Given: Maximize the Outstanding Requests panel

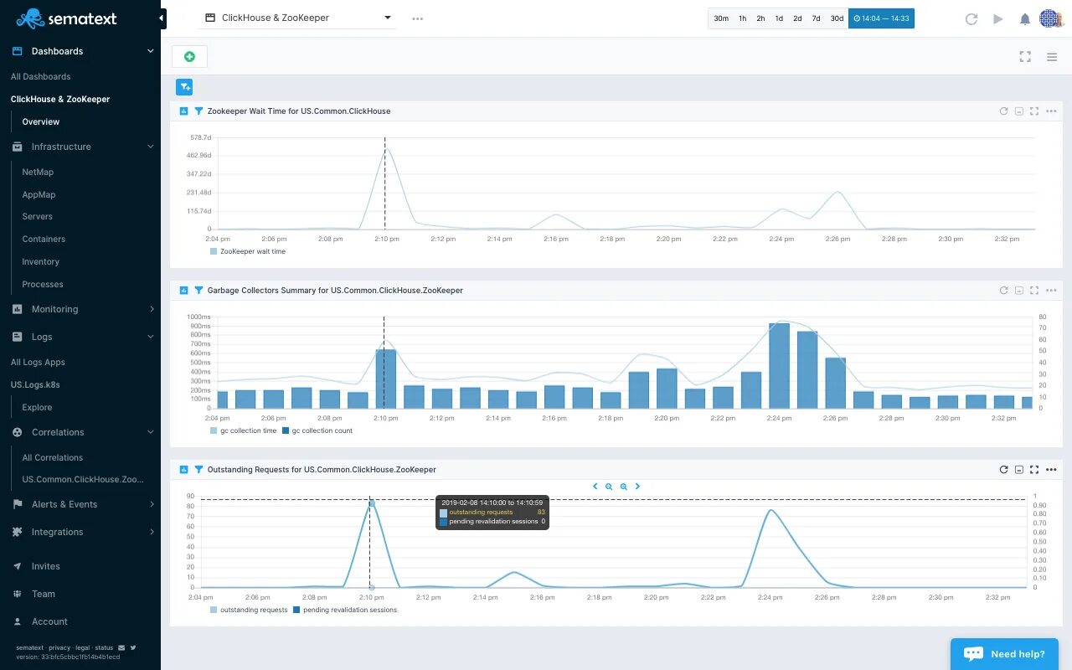Looking at the screenshot, I should [x=1034, y=470].
